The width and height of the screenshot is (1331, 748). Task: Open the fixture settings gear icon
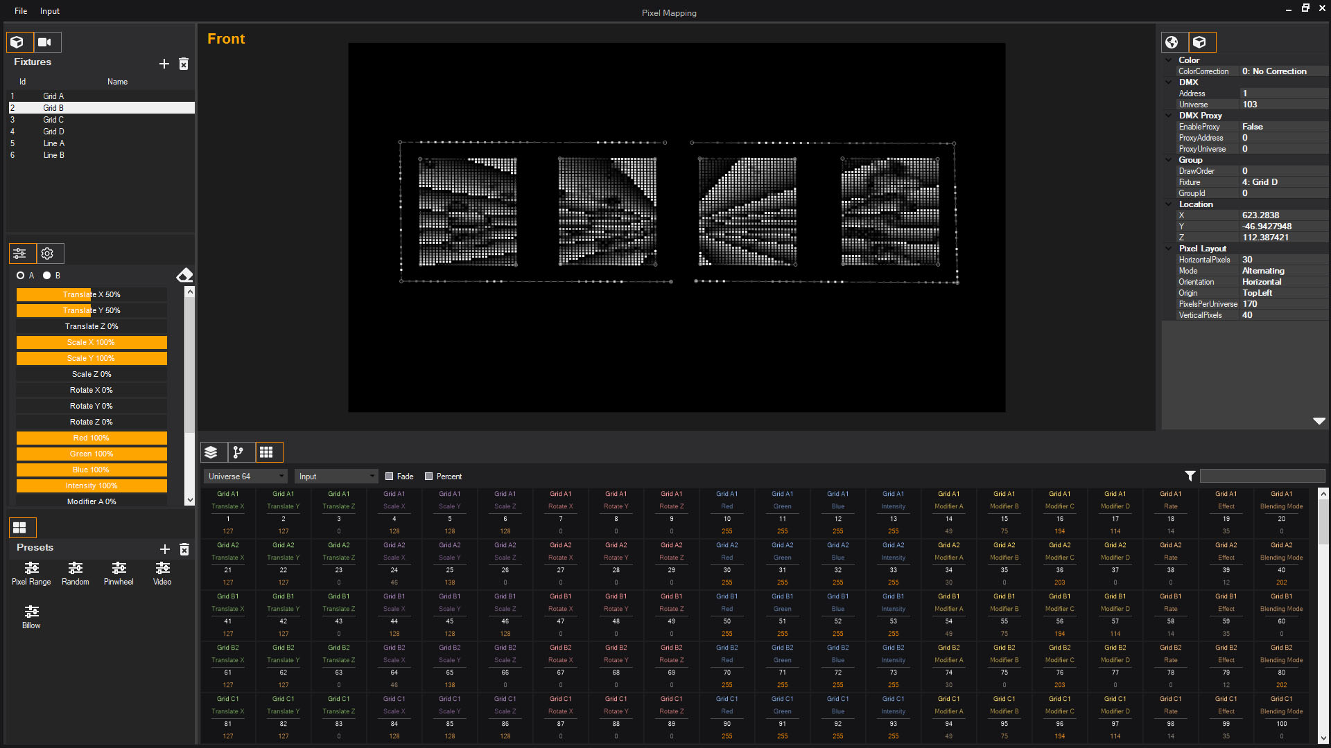pos(47,253)
